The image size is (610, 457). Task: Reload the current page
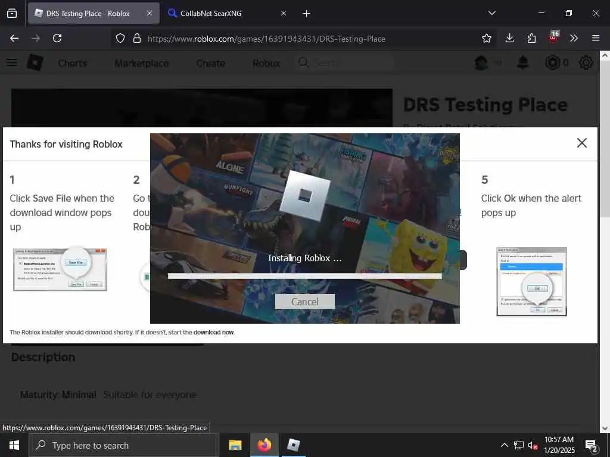[x=57, y=38]
